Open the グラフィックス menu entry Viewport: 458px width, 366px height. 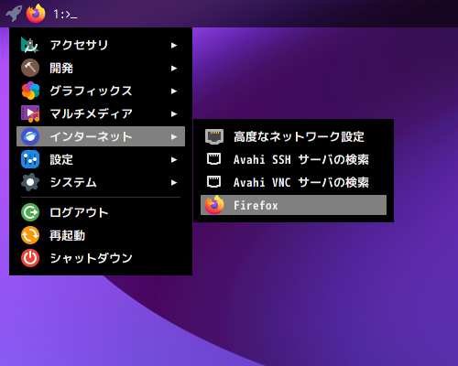tap(101, 91)
